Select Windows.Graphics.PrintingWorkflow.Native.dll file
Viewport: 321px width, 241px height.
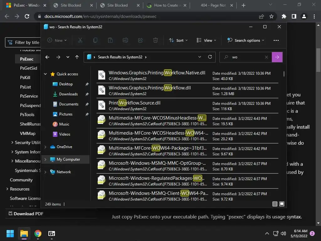click(x=187, y=75)
